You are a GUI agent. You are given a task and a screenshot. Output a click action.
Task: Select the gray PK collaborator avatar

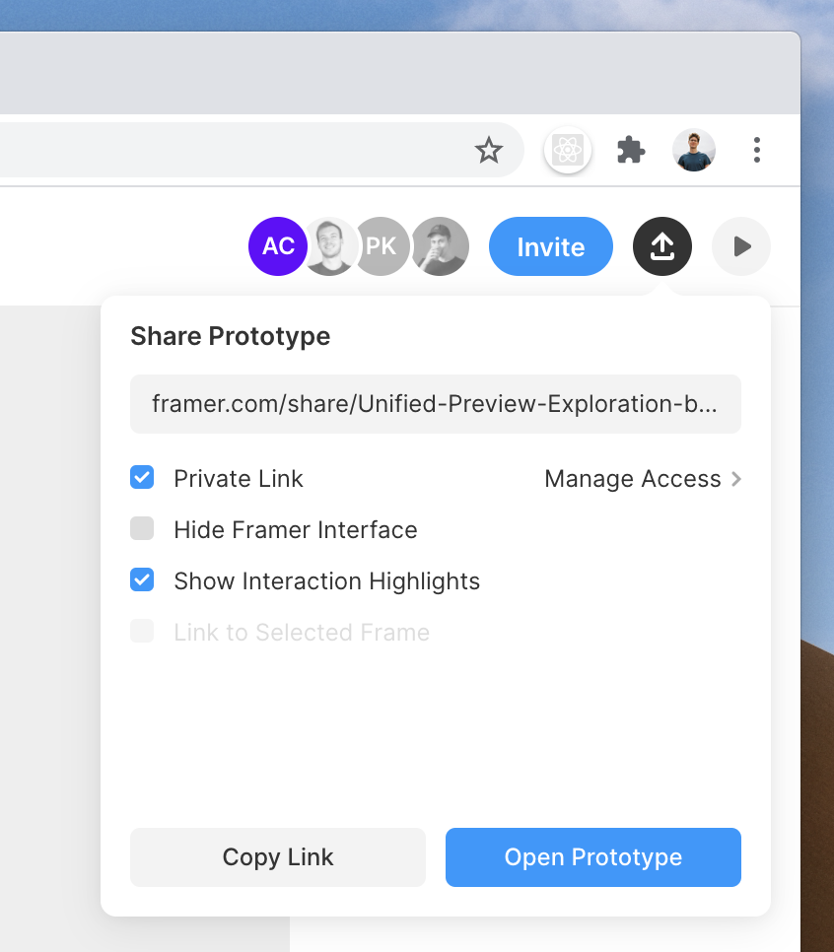click(x=382, y=246)
